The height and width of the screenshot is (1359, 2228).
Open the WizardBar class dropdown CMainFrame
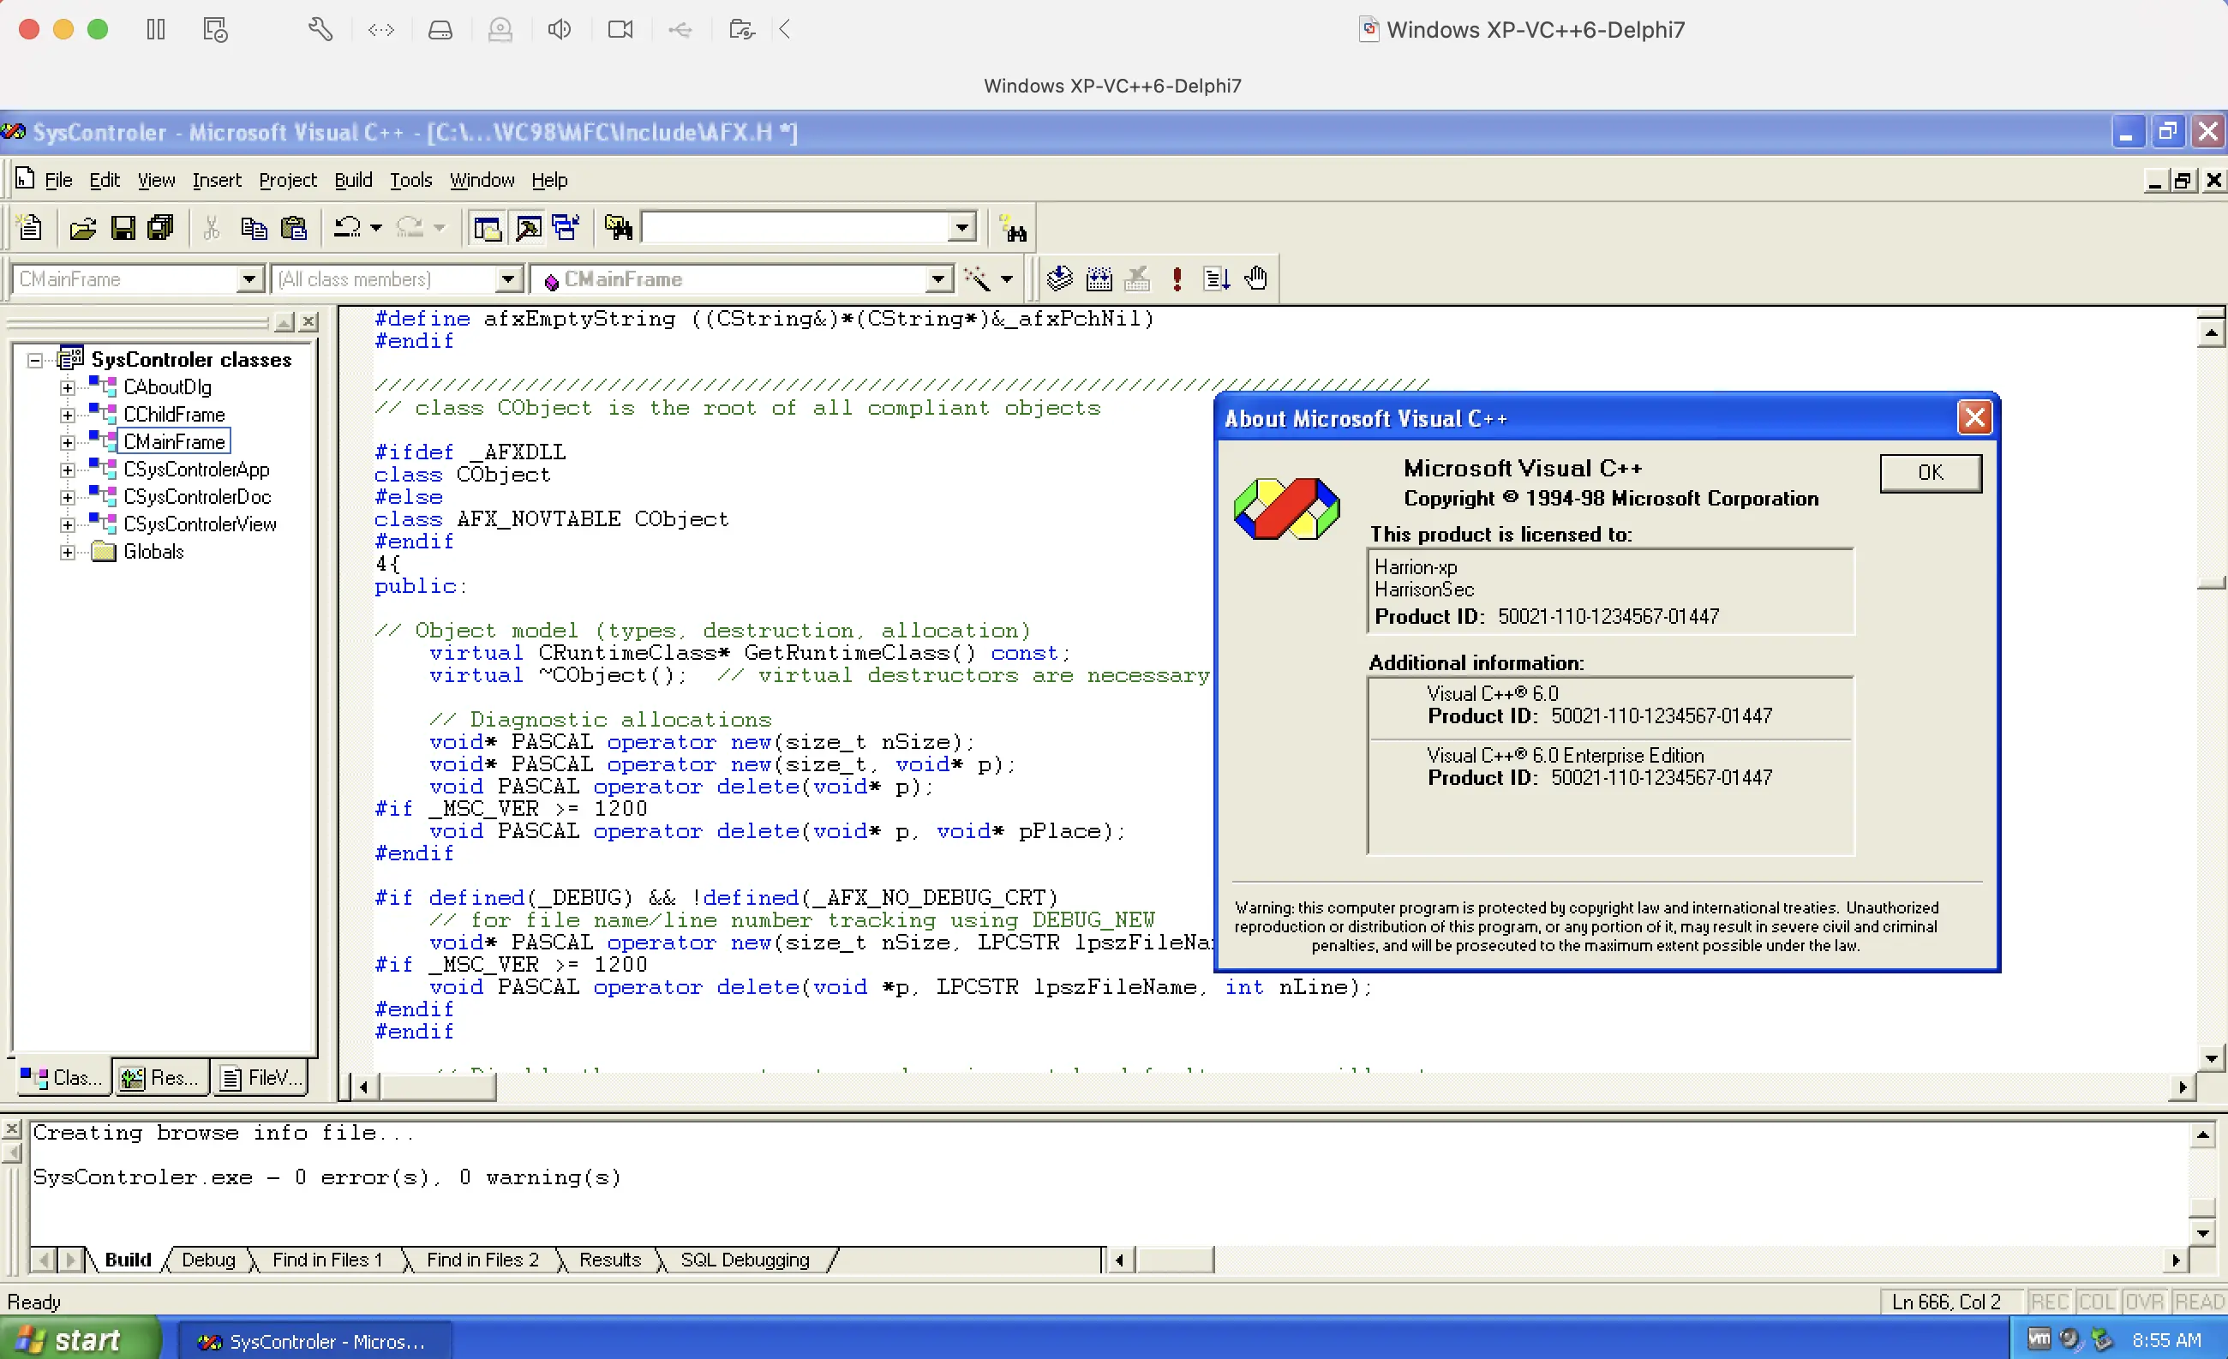pyautogui.click(x=249, y=279)
